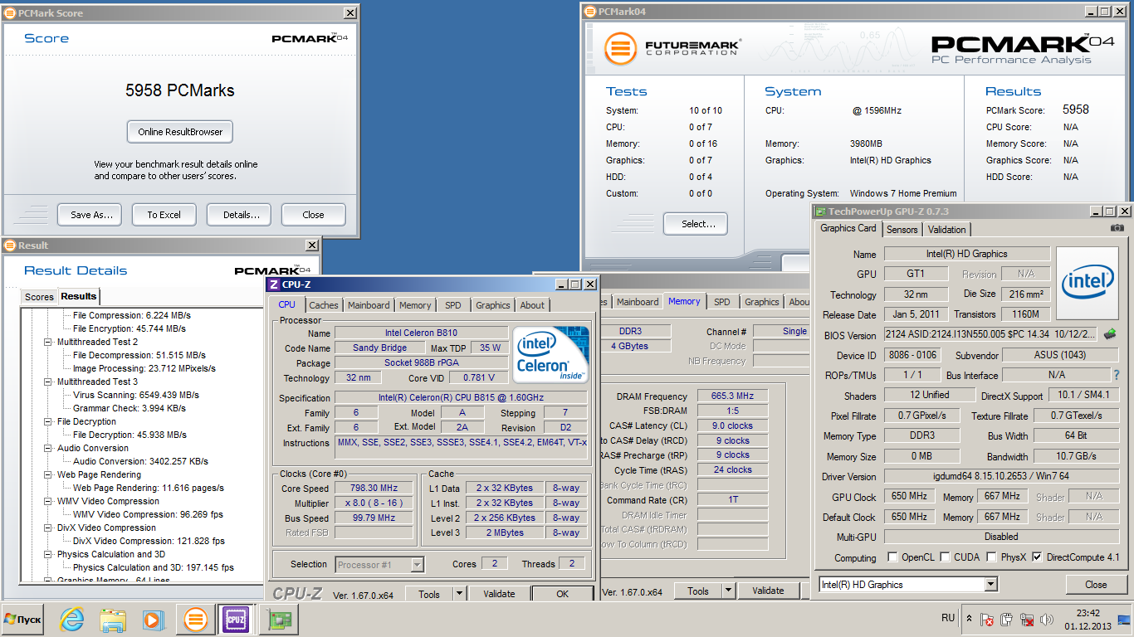Click the Driver Version field in GPU-Z
This screenshot has height=637, width=1134.
pos(1001,476)
